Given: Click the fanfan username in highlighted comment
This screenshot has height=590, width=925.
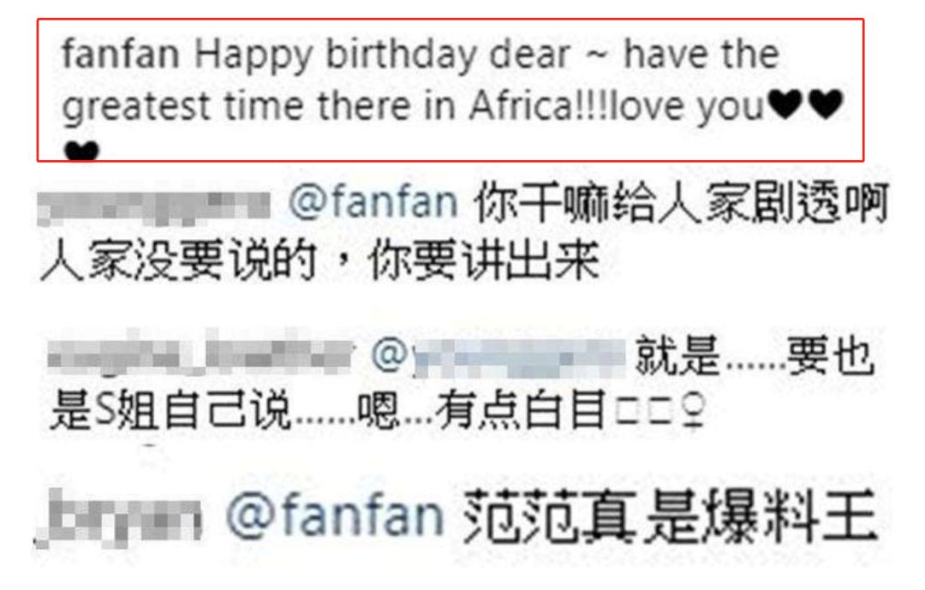Looking at the screenshot, I should [x=121, y=54].
